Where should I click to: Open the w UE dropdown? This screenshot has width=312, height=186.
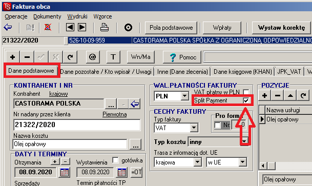tap(242, 162)
